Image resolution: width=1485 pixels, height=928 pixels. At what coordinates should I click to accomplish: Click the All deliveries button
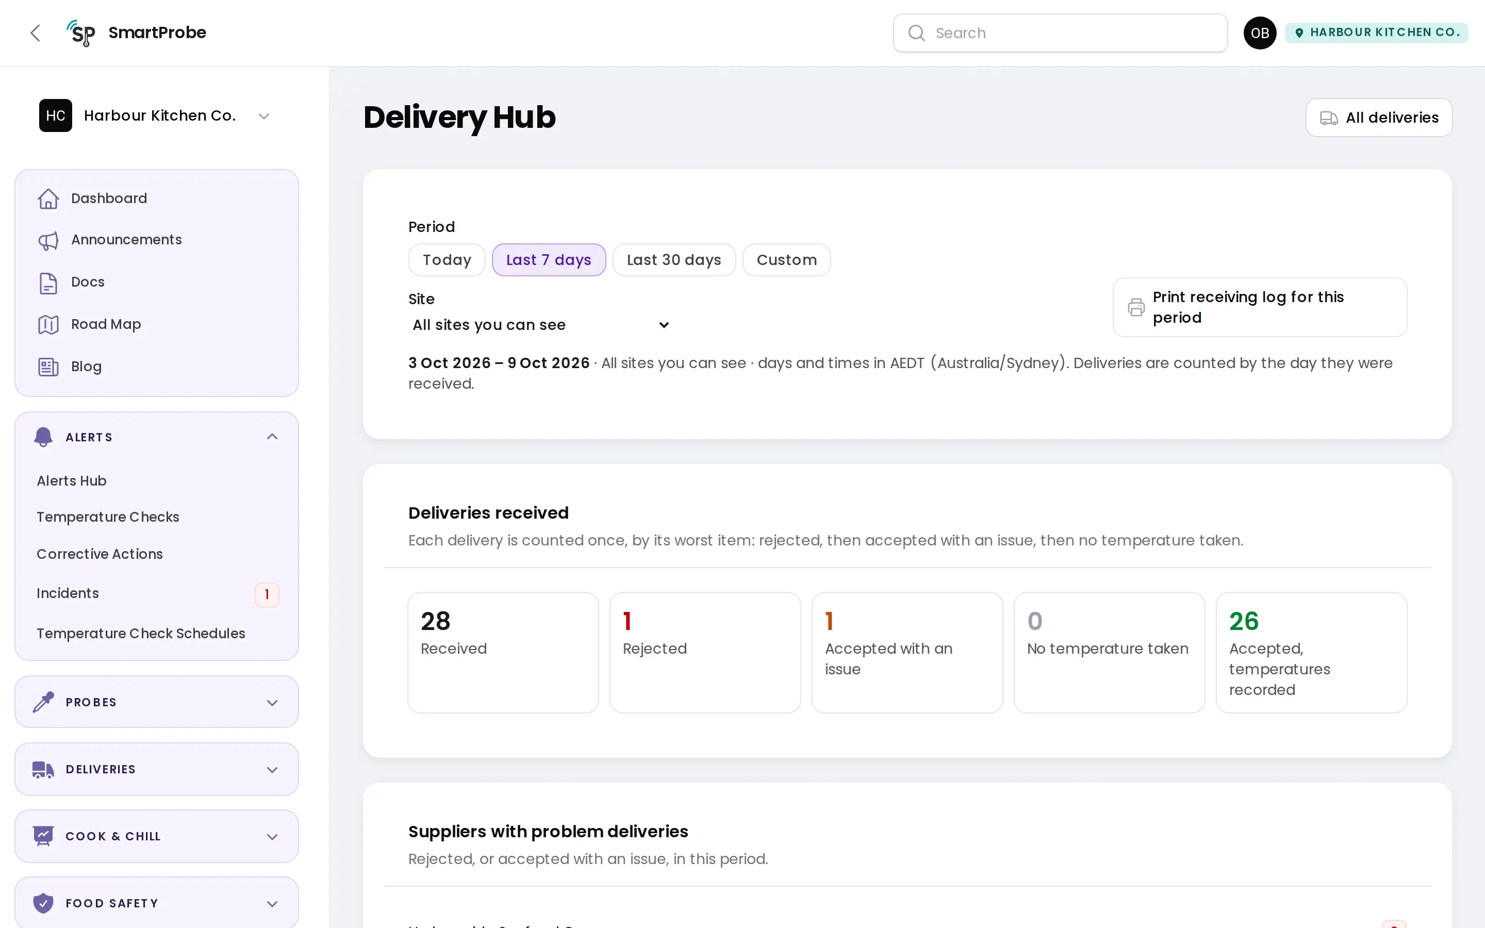tap(1378, 118)
